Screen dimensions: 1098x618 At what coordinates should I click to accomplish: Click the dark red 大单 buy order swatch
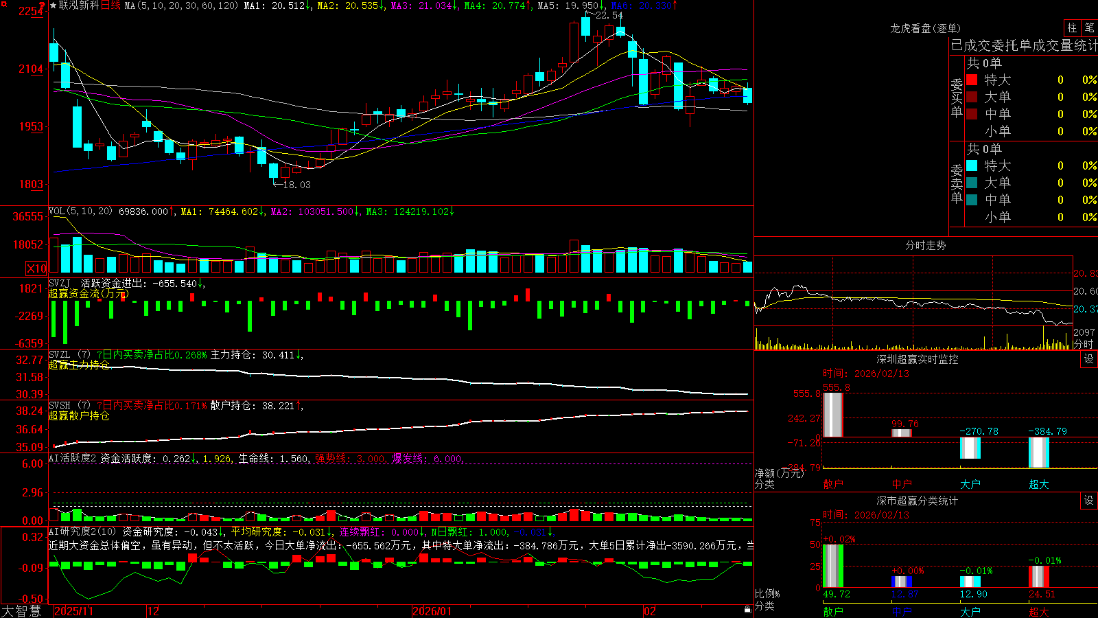tap(972, 97)
